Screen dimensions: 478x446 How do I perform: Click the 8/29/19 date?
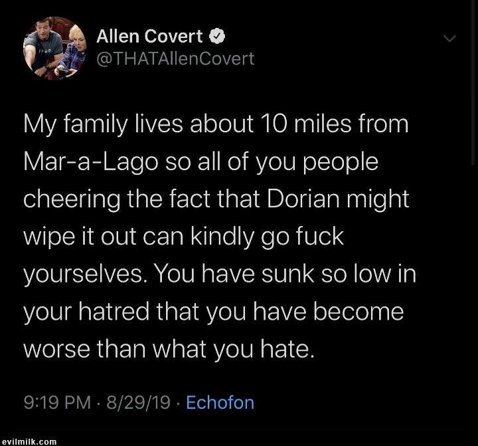138,402
